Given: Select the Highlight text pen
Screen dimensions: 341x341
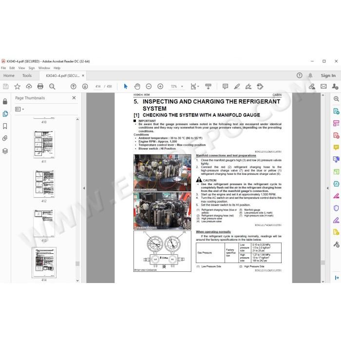Looking at the screenshot, I should [x=237, y=86].
